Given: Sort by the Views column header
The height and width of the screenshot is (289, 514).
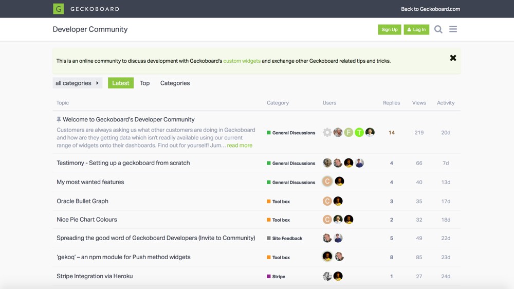Looking at the screenshot, I should (x=419, y=103).
